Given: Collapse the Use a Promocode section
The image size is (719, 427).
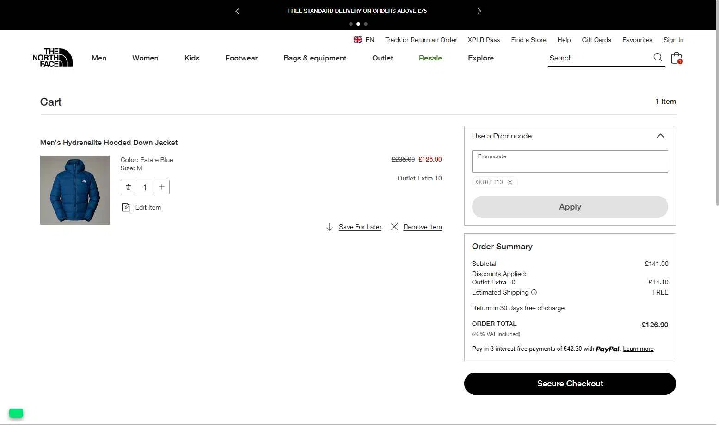Looking at the screenshot, I should (x=660, y=136).
